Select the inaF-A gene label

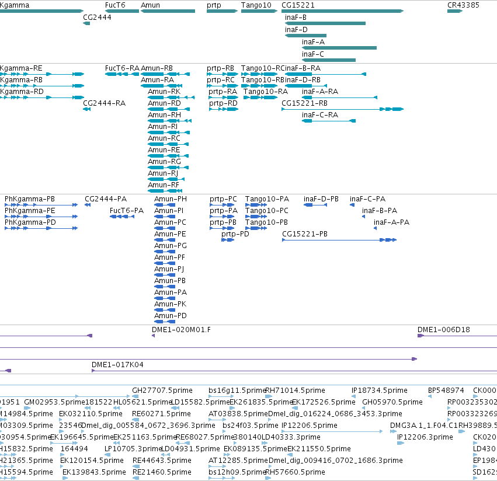tap(313, 42)
